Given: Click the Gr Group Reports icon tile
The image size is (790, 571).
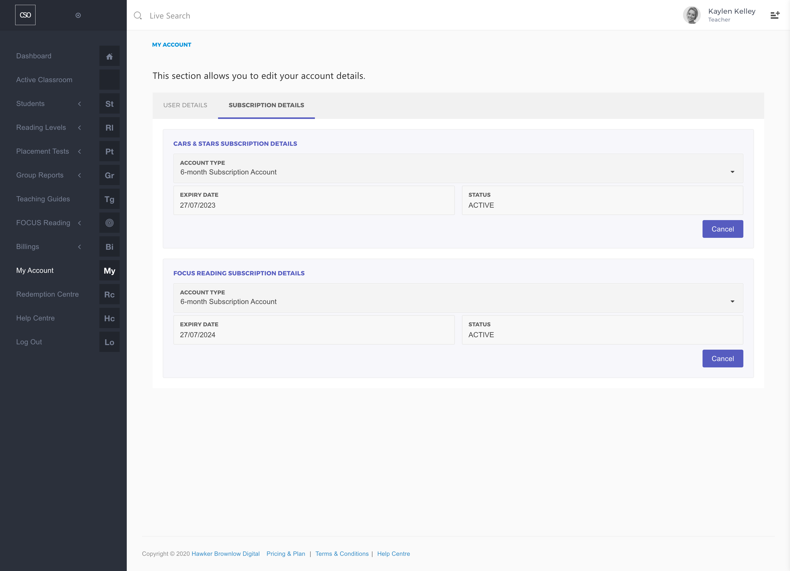Looking at the screenshot, I should pyautogui.click(x=109, y=175).
